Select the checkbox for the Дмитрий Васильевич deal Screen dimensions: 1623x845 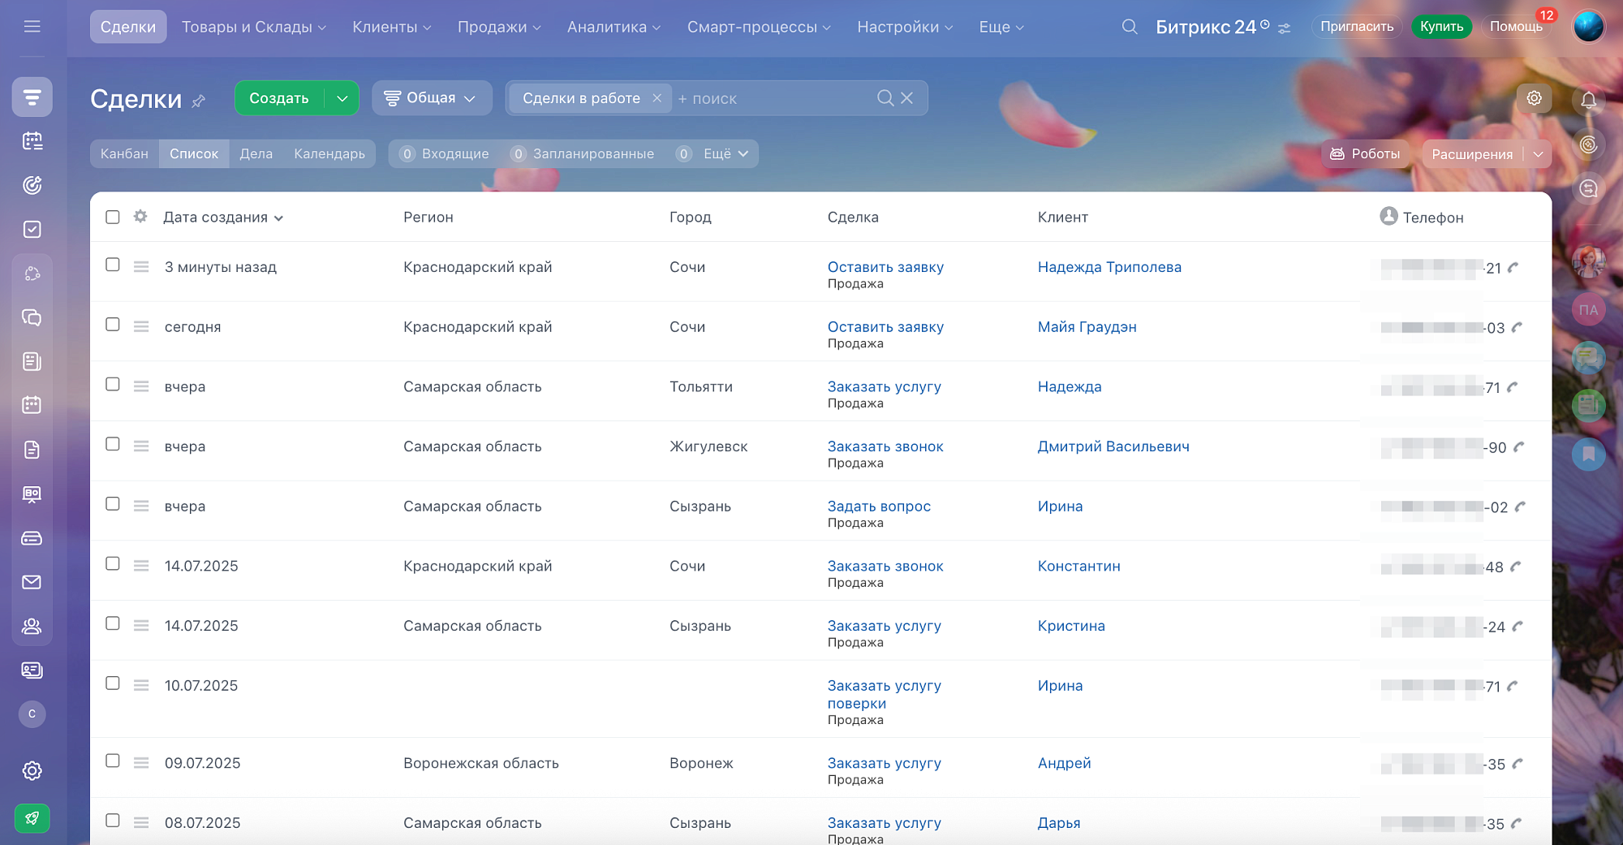pos(113,444)
